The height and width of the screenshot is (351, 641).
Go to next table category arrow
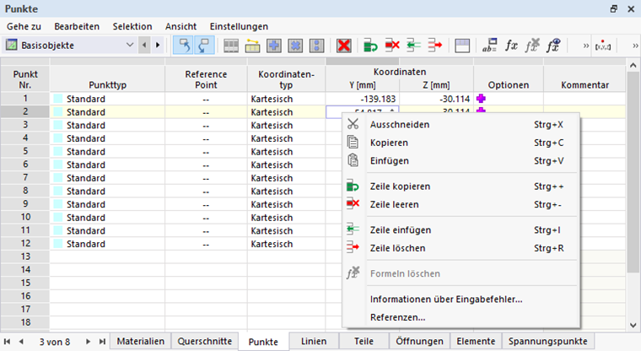(x=158, y=45)
